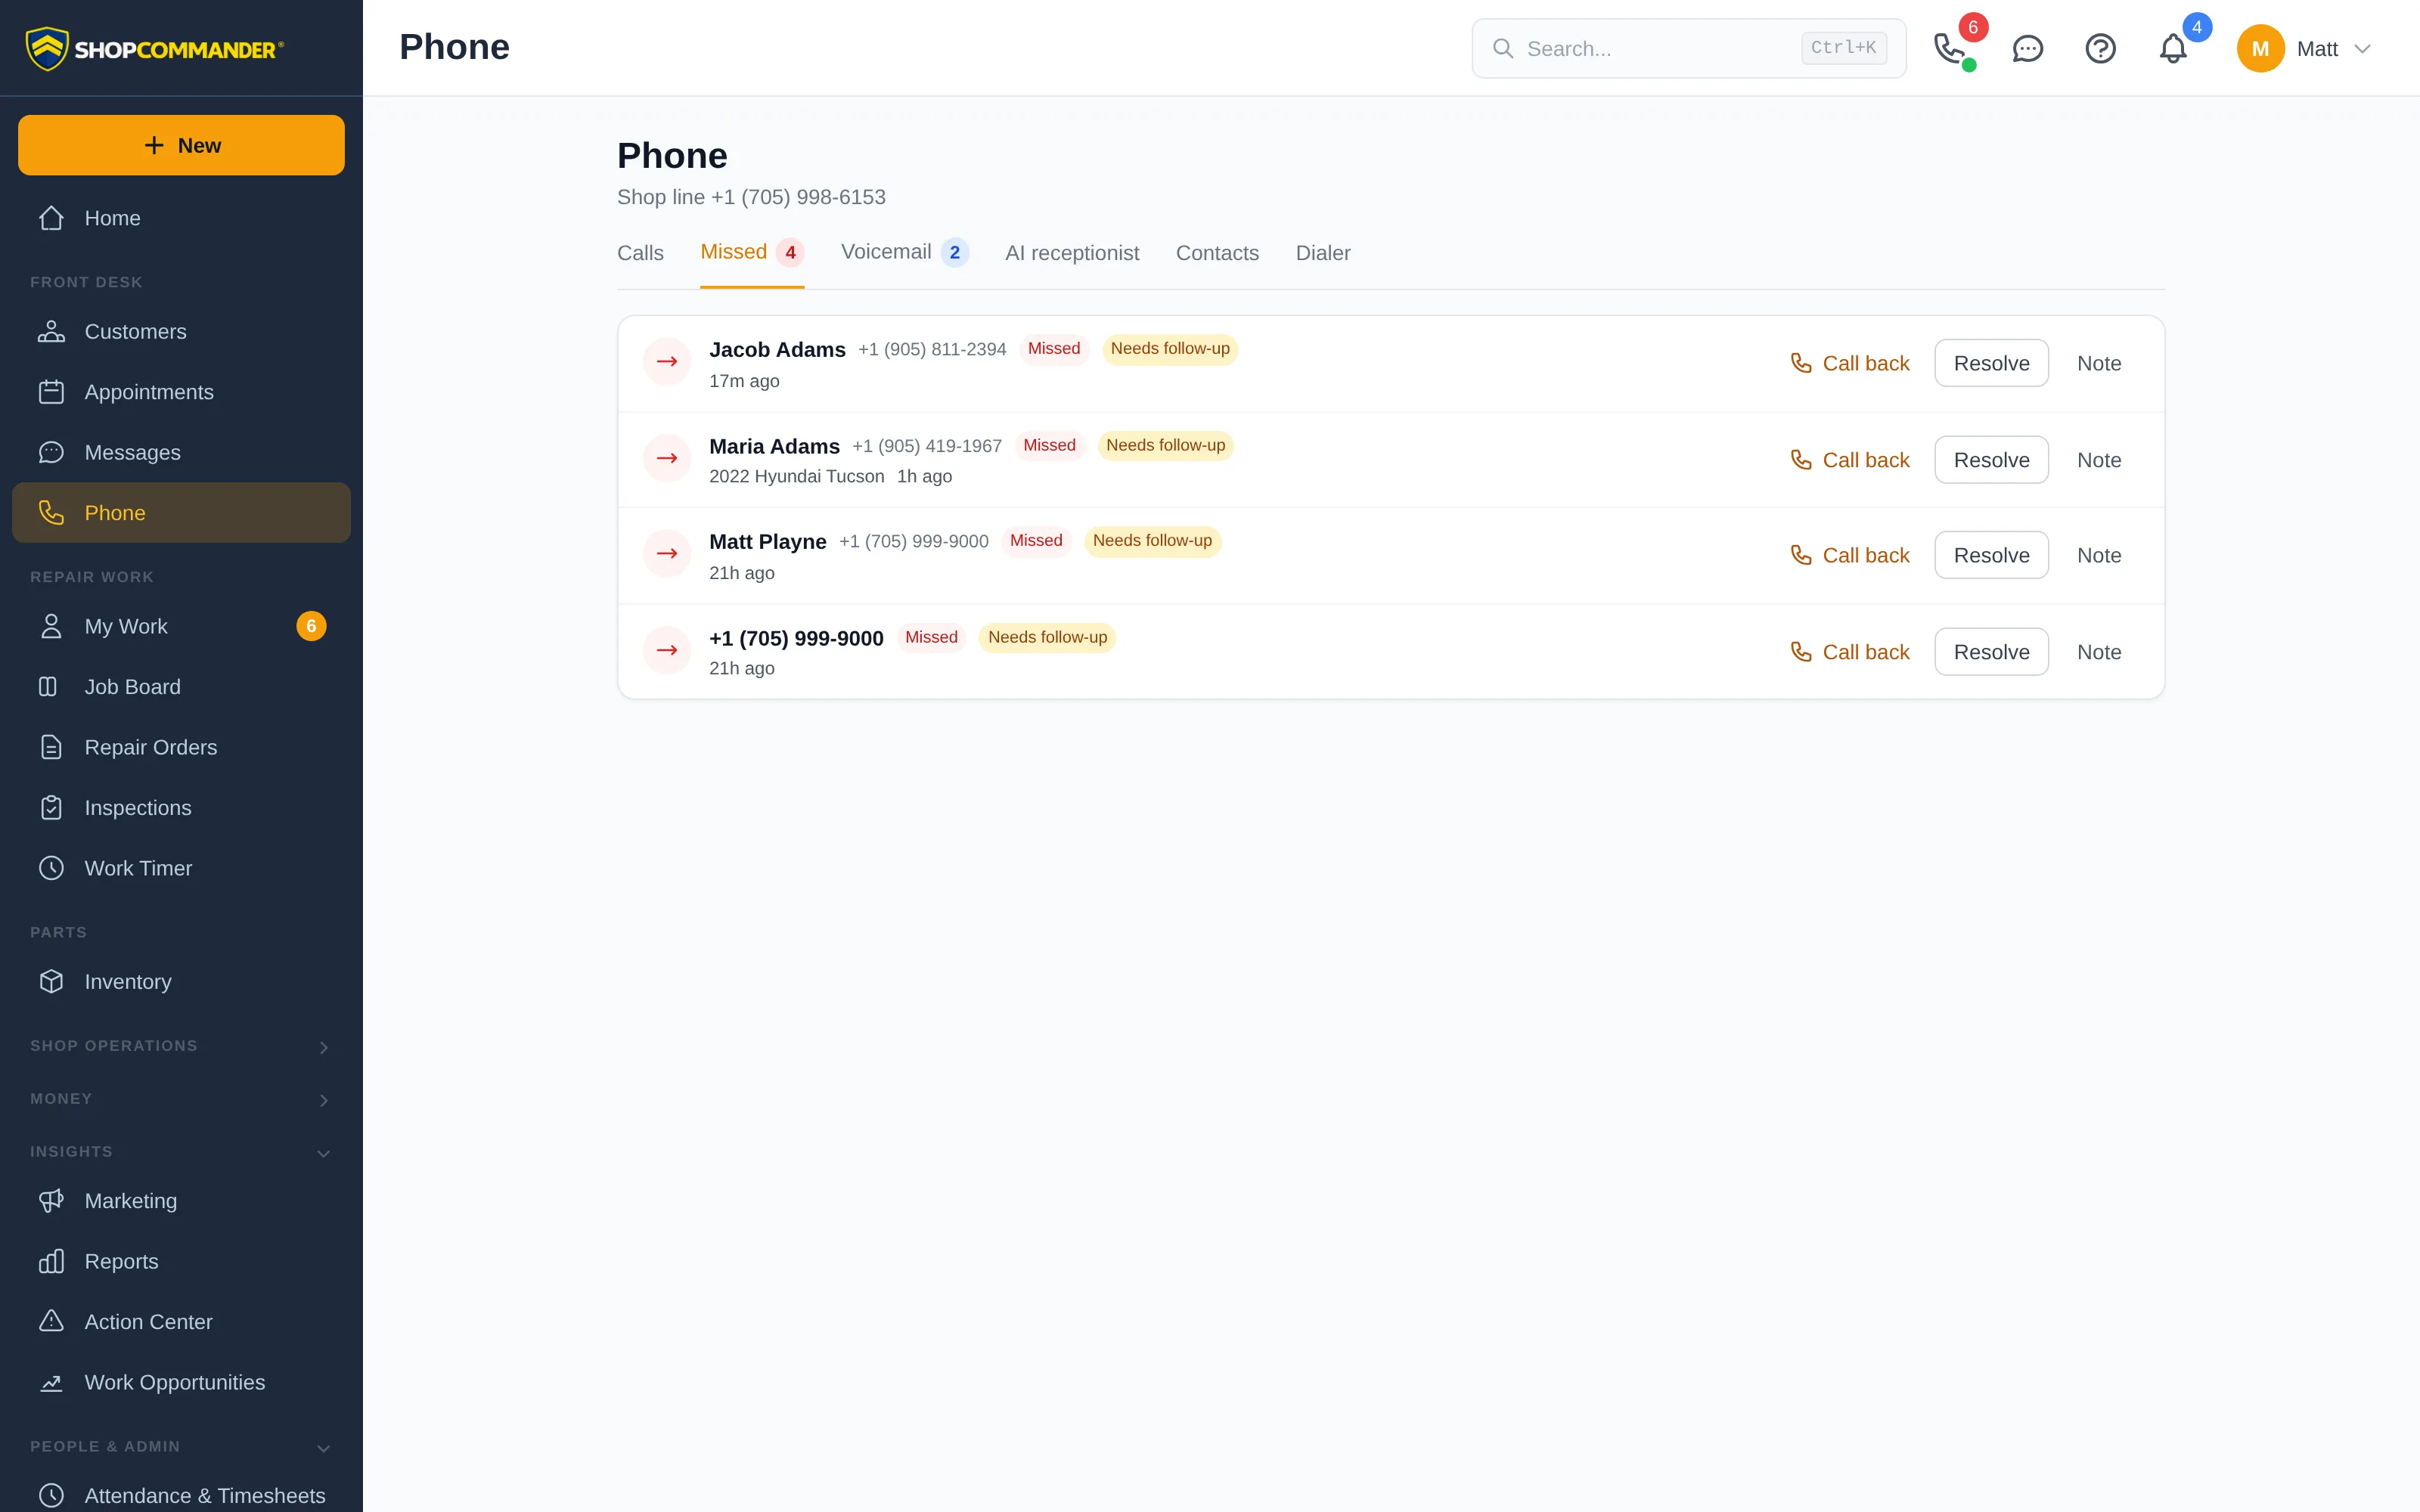Open the Contacts tab
Image resolution: width=2420 pixels, height=1512 pixels.
pos(1217,253)
